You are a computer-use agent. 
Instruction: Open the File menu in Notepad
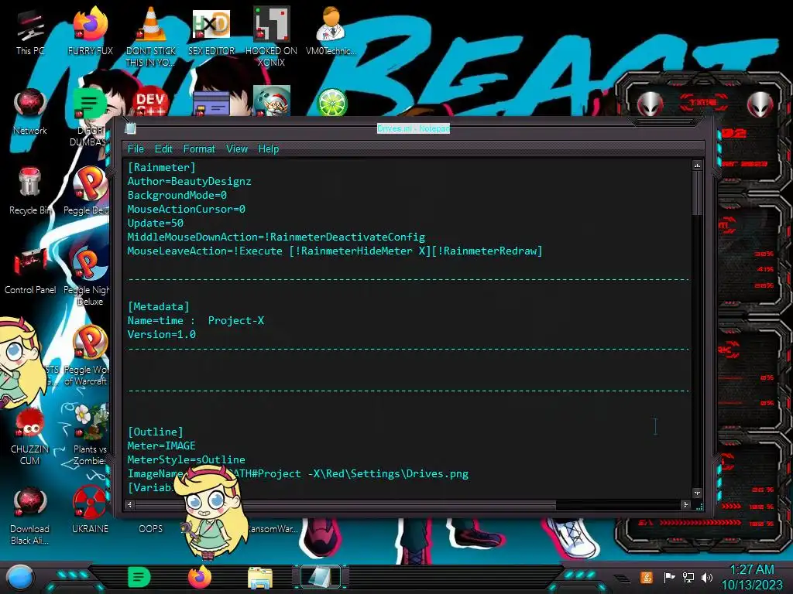tap(136, 149)
